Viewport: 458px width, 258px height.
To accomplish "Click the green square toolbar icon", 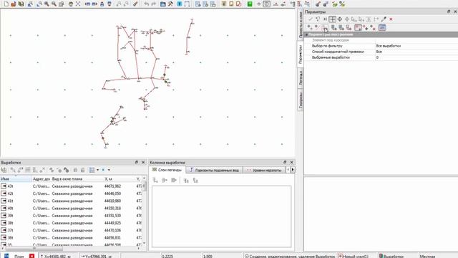I will [250, 4].
